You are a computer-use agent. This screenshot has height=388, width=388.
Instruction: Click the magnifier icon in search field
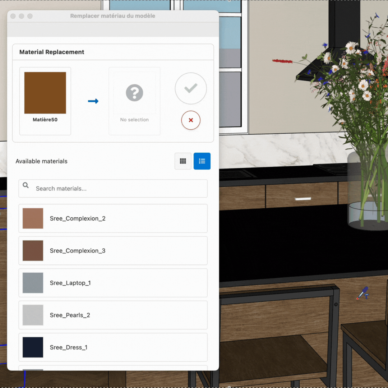(26, 185)
